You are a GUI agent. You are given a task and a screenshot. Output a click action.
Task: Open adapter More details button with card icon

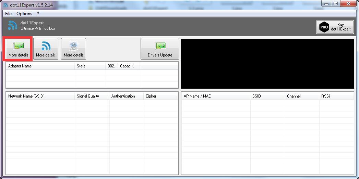[x=18, y=49]
